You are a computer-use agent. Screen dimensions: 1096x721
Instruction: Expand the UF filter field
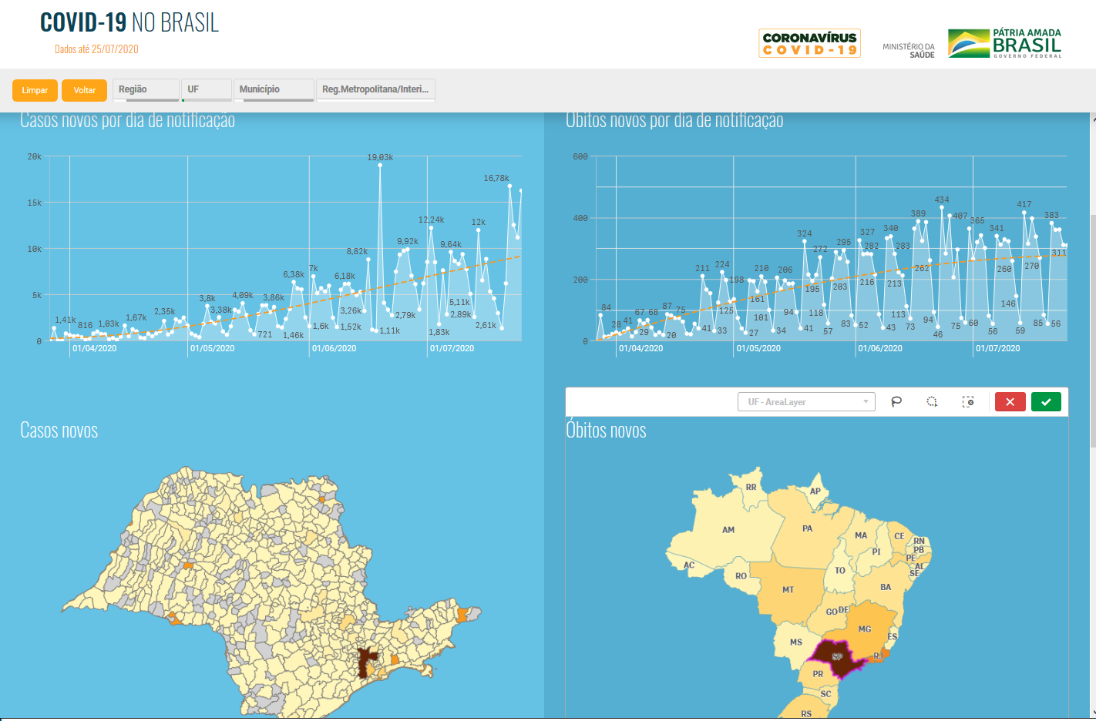click(207, 89)
